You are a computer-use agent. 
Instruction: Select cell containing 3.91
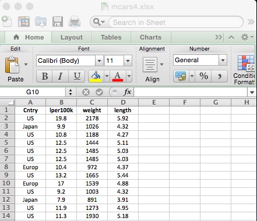[123, 199]
